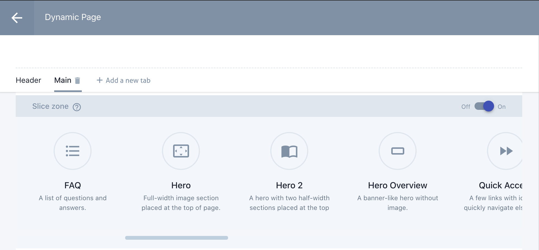Click the Off label beside the switch
This screenshot has width=539, height=250.
coord(466,107)
